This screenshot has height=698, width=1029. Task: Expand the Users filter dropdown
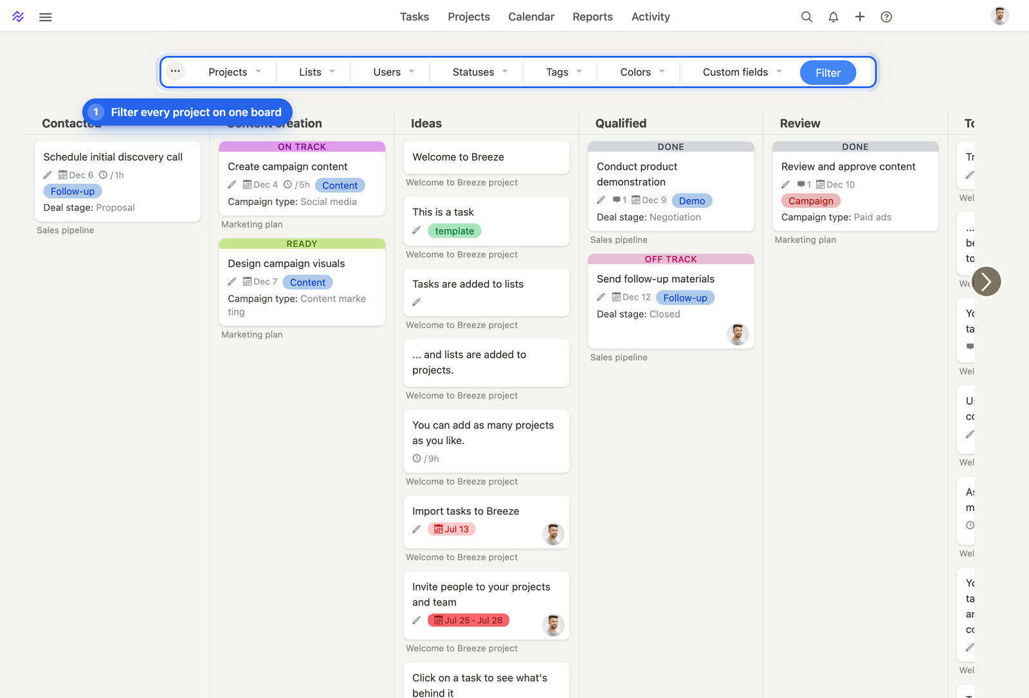394,72
